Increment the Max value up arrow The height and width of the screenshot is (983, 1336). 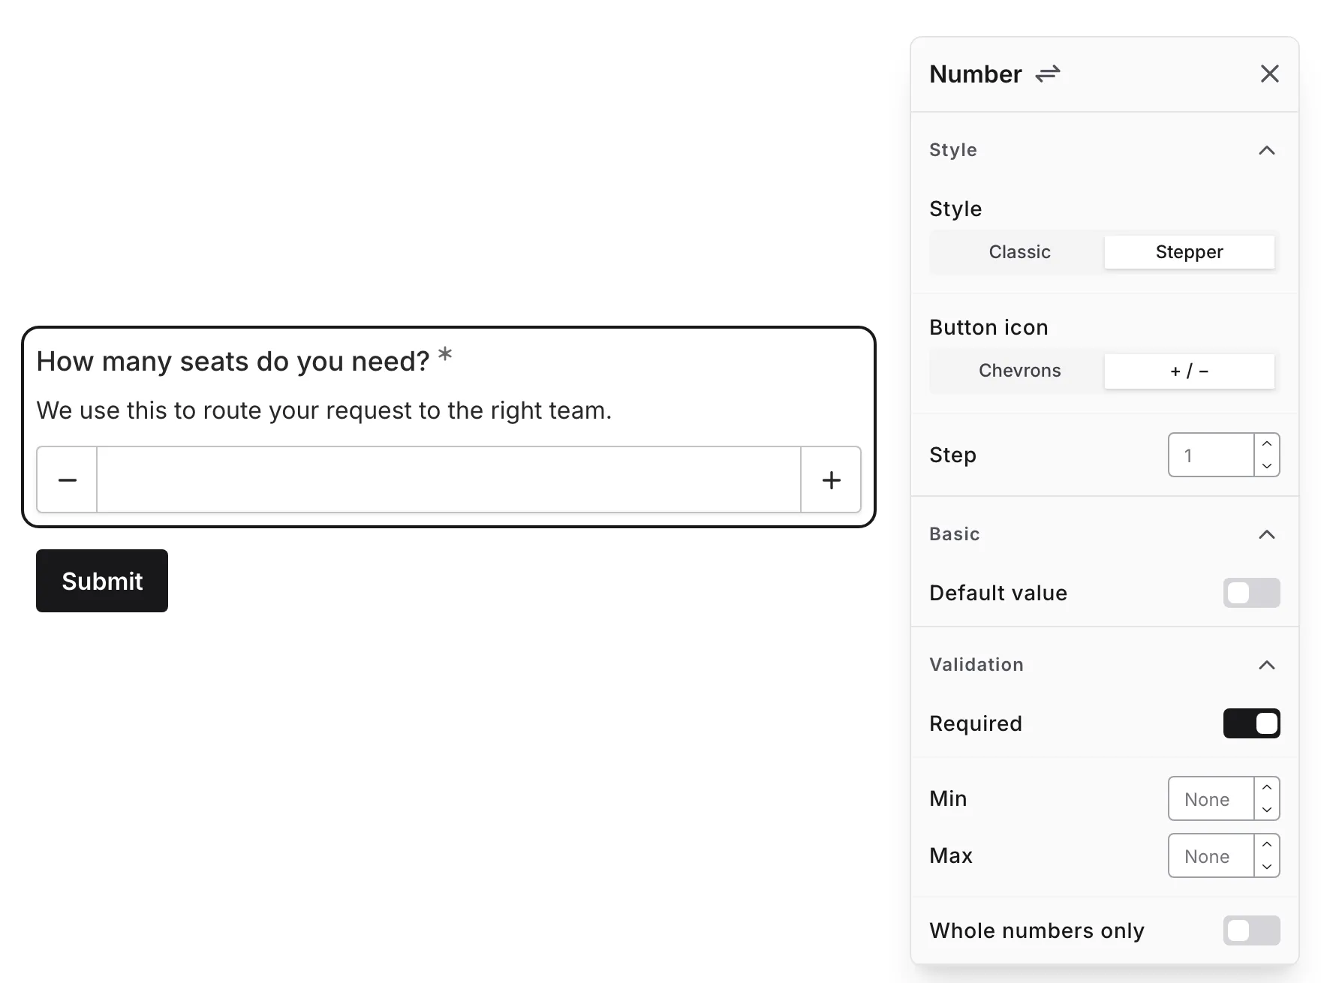(x=1267, y=844)
